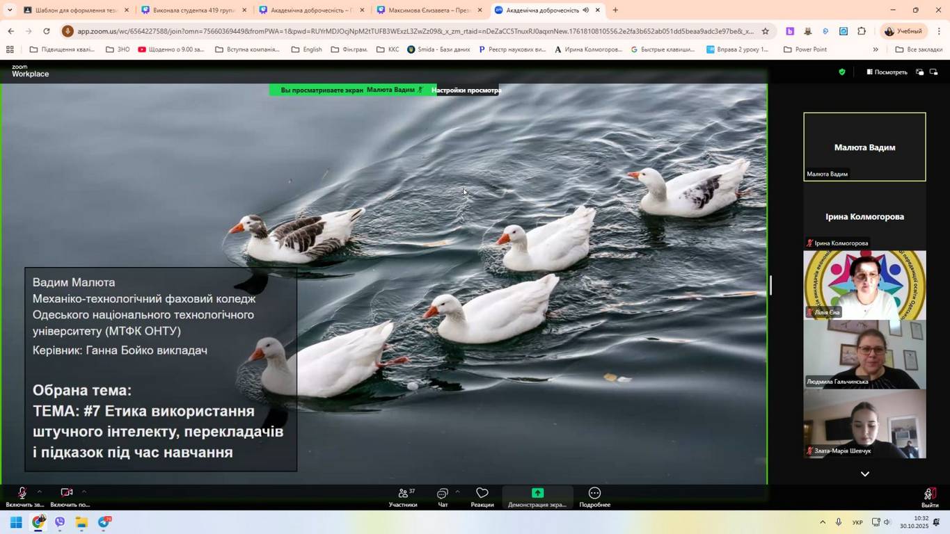
Task: Switch to the Максимова Єлизавета tab
Action: point(428,10)
